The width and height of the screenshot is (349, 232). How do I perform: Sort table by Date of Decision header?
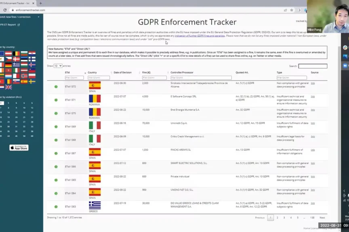(x=123, y=72)
